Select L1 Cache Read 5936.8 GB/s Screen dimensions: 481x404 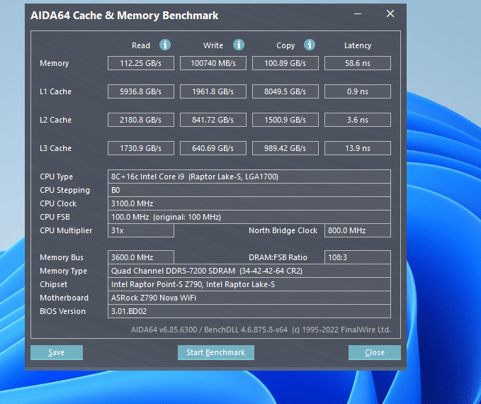141,91
